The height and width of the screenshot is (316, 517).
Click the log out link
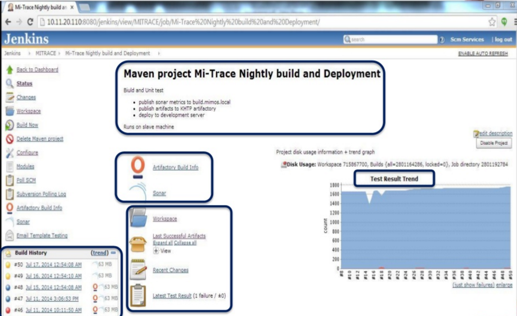(x=503, y=39)
